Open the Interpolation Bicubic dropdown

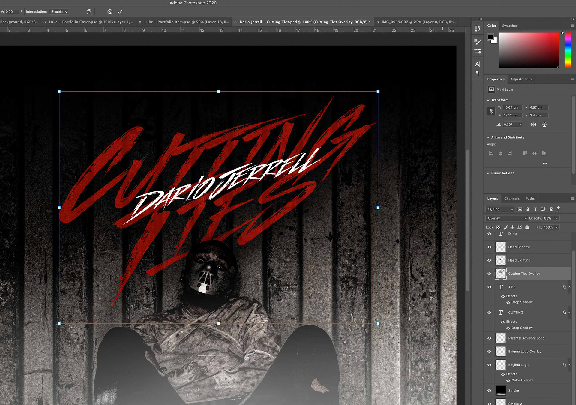click(x=59, y=12)
